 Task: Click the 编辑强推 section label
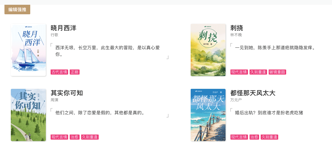pyautogui.click(x=18, y=10)
